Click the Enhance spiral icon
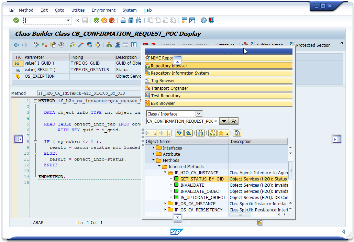Image resolution: width=354 pixels, height=242 pixels. coord(61,45)
